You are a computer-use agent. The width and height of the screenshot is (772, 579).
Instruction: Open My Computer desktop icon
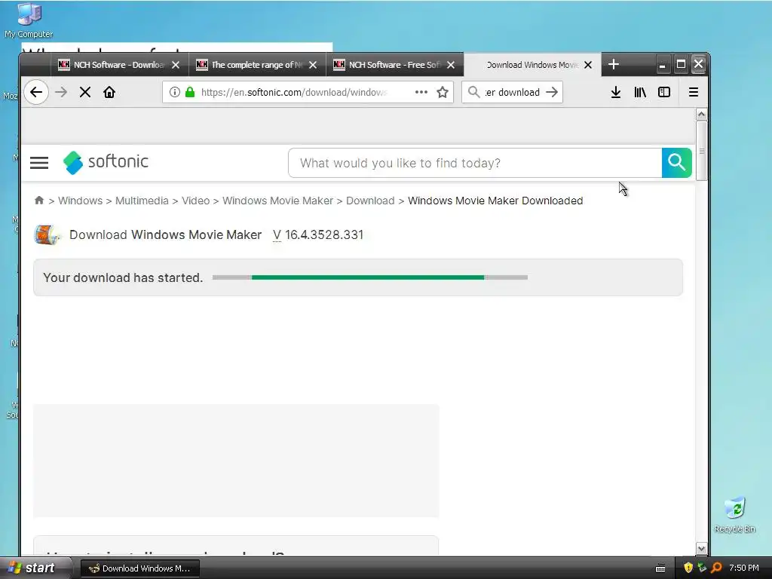pos(29,20)
